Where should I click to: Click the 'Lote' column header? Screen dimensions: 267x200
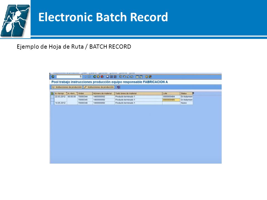[x=171, y=94]
